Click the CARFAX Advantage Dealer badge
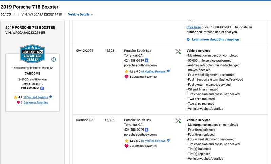 [x=33, y=54]
